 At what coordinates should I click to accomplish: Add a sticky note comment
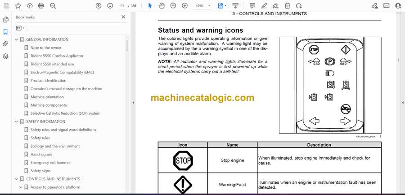[x=252, y=6]
